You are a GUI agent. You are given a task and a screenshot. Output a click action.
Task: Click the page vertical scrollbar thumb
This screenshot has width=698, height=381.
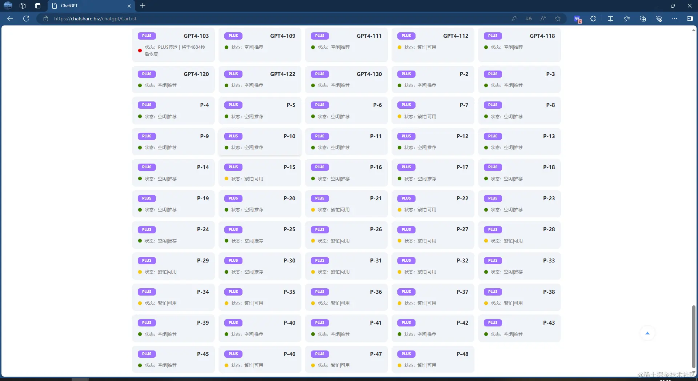(x=694, y=336)
